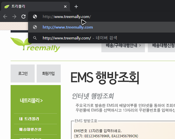Reload the page with refresh icon
This screenshot has width=175, height=139.
click(23, 17)
